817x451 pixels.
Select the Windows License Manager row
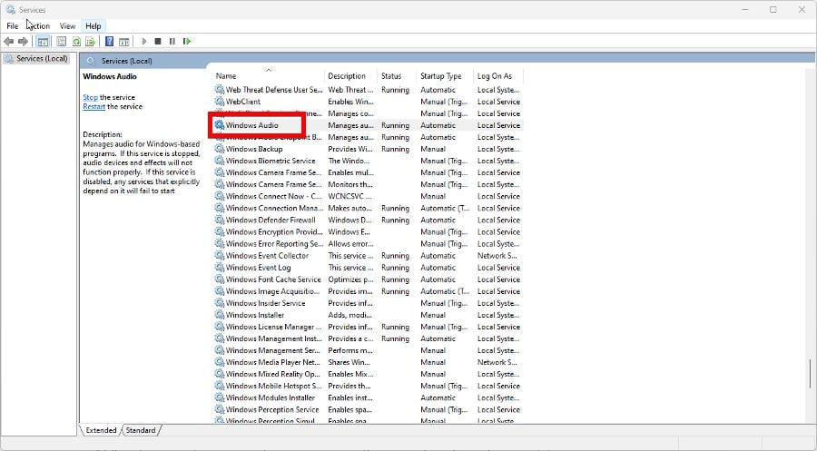click(368, 327)
